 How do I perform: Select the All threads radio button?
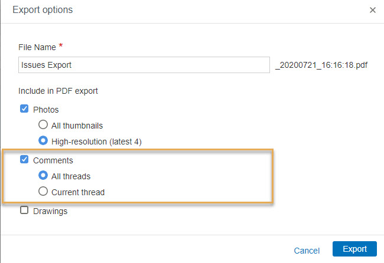[43, 176]
